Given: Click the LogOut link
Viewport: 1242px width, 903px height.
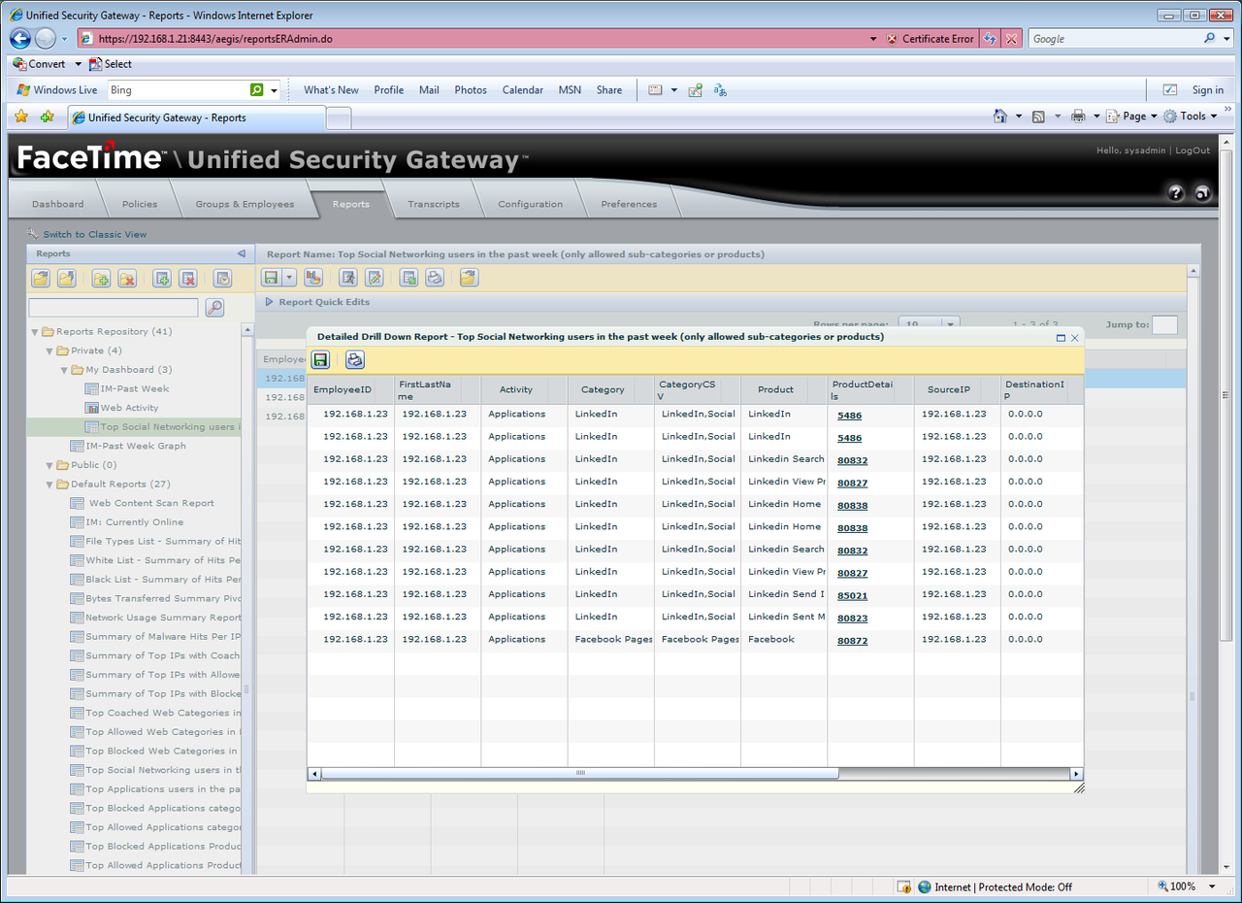Looking at the screenshot, I should coord(1193,150).
